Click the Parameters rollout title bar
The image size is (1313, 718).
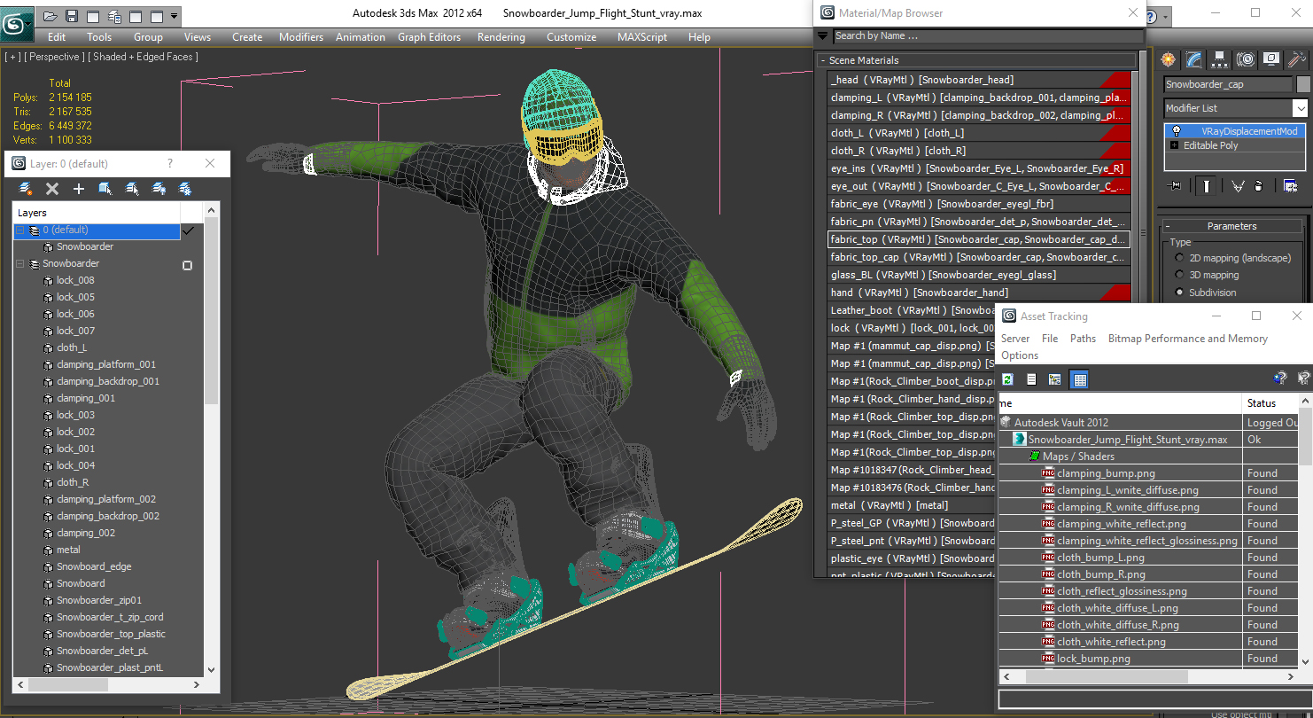click(1231, 226)
